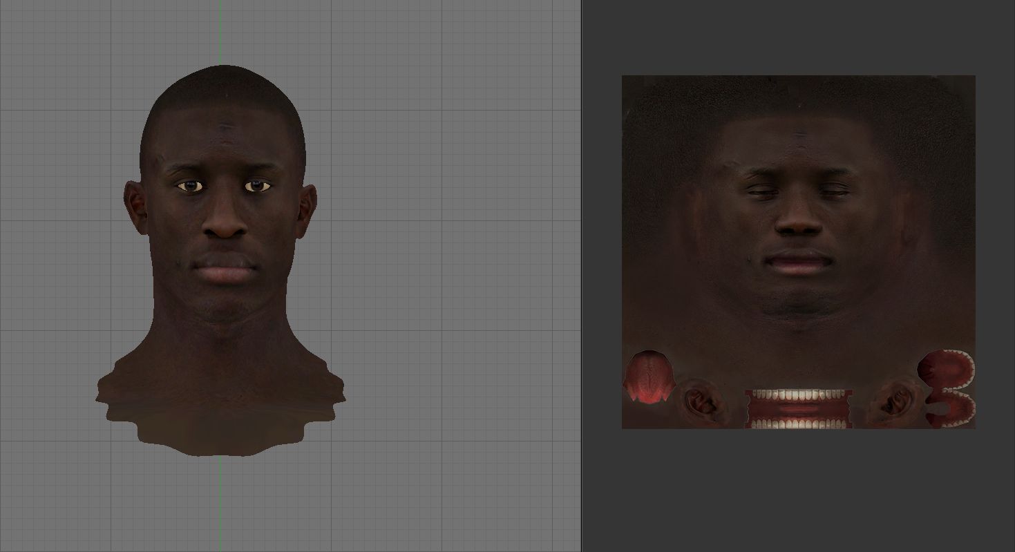1015x552 pixels.
Task: Select the right eye of the 3D head
Action: coord(257,186)
